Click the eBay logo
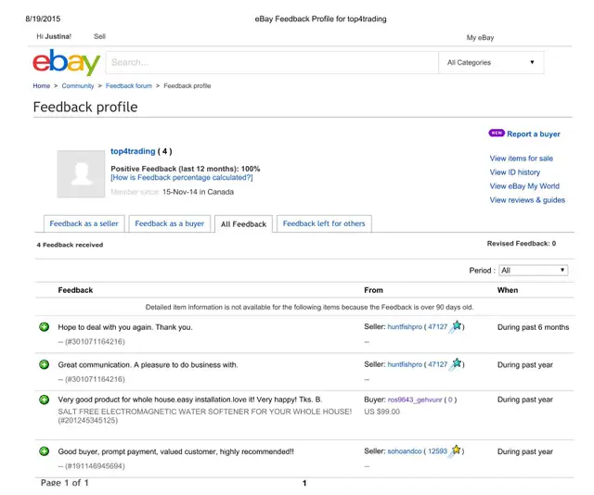Viewport: 594px width, 495px height. (x=66, y=63)
